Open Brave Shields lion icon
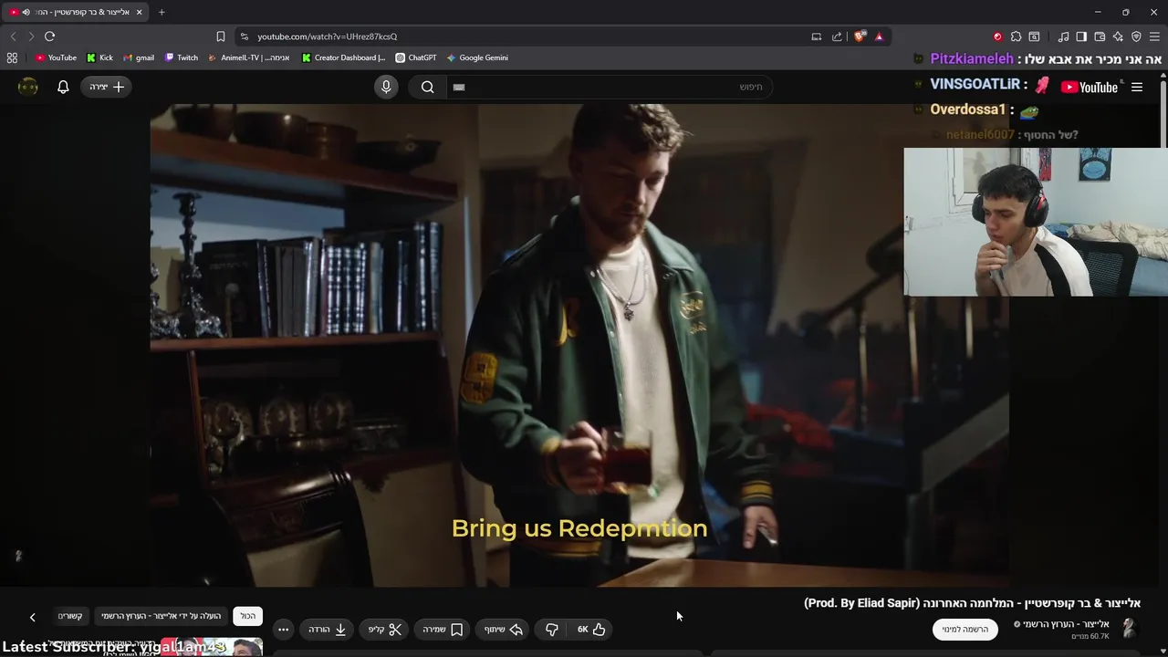This screenshot has width=1168, height=657. [860, 36]
